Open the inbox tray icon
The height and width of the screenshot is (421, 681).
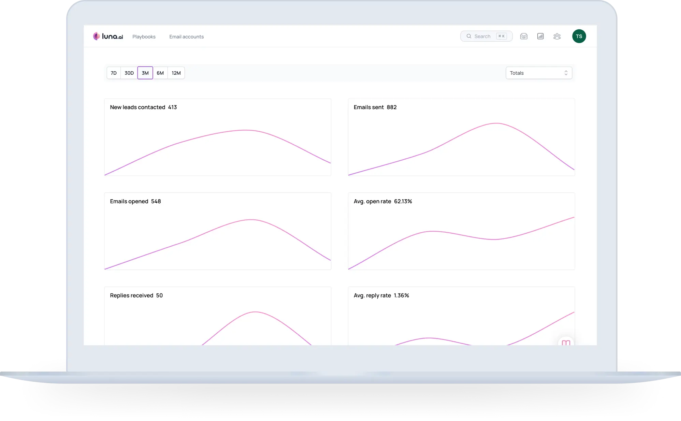pyautogui.click(x=524, y=36)
